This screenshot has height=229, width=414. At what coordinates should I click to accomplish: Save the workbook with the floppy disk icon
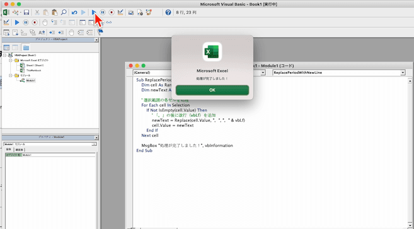click(x=26, y=12)
